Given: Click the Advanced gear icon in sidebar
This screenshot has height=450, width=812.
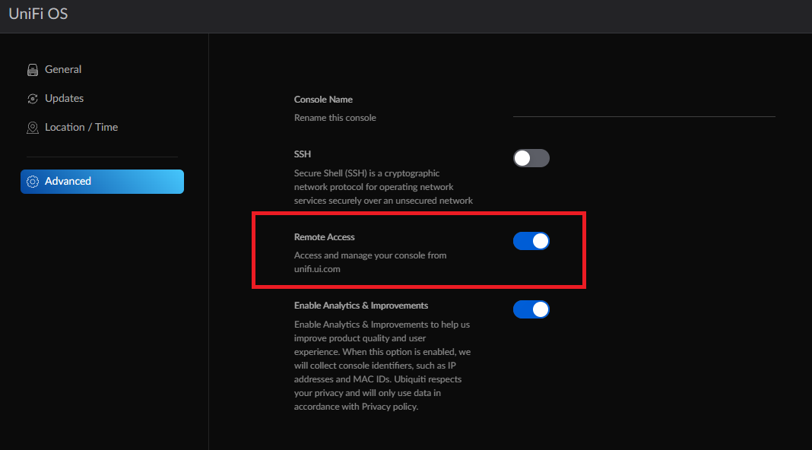Looking at the screenshot, I should pos(33,182).
